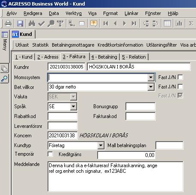This screenshot has height=195, width=196.
Task: Click the filter funnel toolbar icon
Action: pos(60,24)
